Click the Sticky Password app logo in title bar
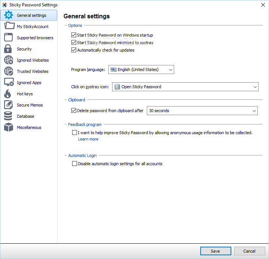The image size is (269, 259). [x=4, y=5]
